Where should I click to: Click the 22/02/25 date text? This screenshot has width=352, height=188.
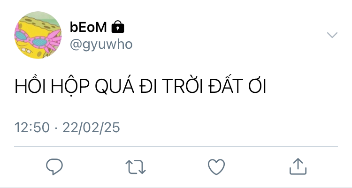click(91, 128)
